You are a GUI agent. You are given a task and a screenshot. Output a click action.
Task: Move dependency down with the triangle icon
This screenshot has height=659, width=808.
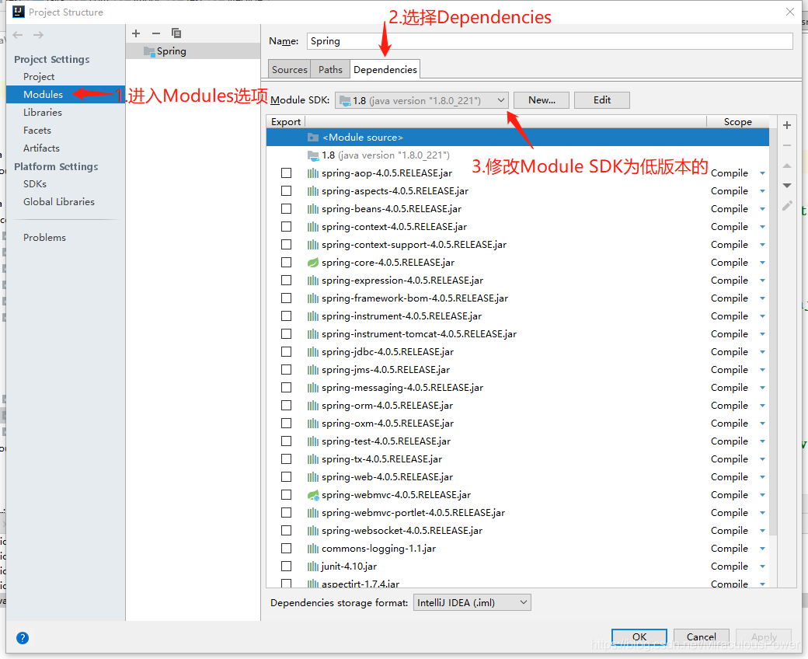[787, 185]
